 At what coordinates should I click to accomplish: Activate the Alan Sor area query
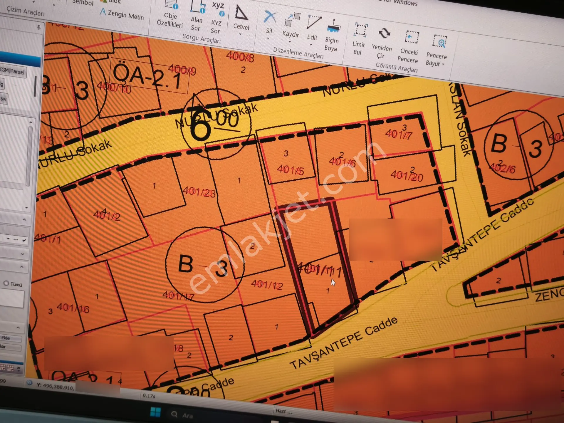coord(197,16)
